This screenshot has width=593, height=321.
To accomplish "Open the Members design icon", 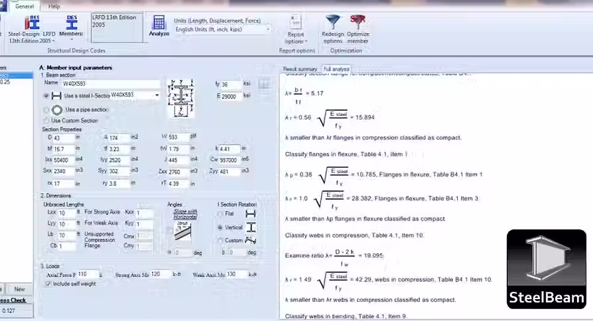I will pyautogui.click(x=72, y=23).
